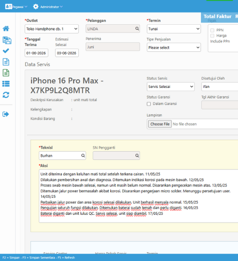Search customer with Pelanggan magnifier icon
The width and height of the screenshot is (238, 261).
click(137, 29)
